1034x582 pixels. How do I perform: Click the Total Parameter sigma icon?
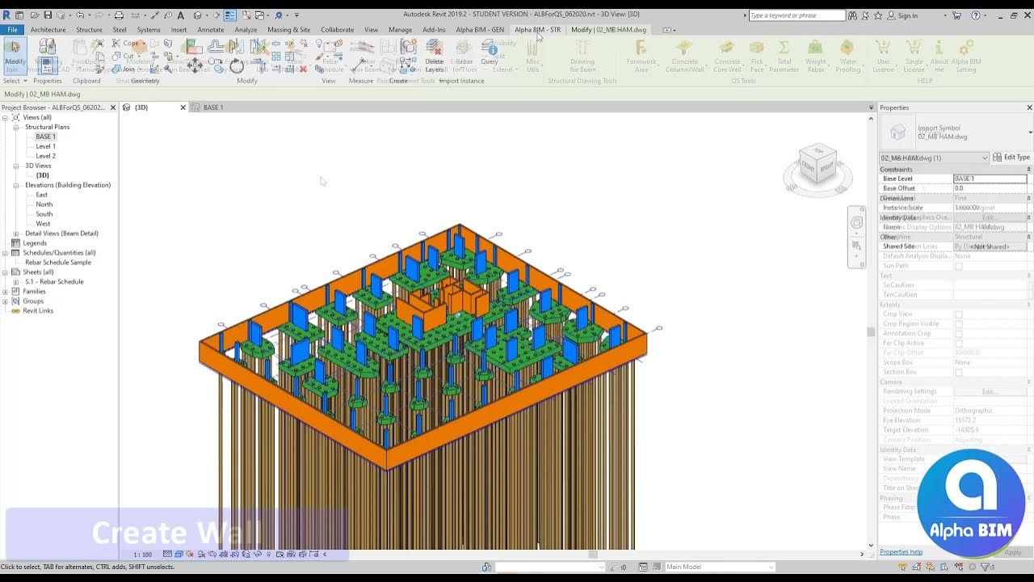click(784, 57)
